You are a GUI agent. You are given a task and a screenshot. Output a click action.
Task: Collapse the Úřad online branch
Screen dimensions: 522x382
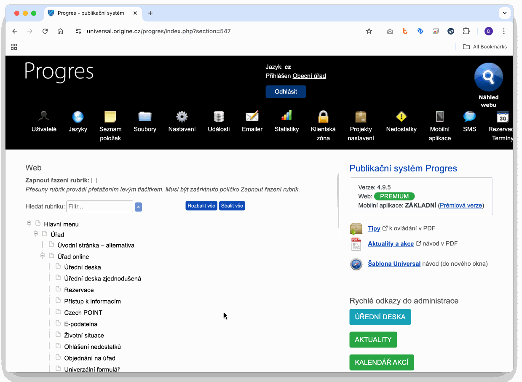tap(43, 256)
